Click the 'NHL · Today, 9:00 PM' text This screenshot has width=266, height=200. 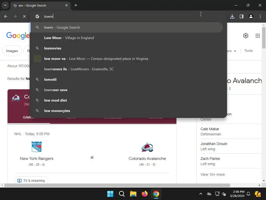pos(32,134)
